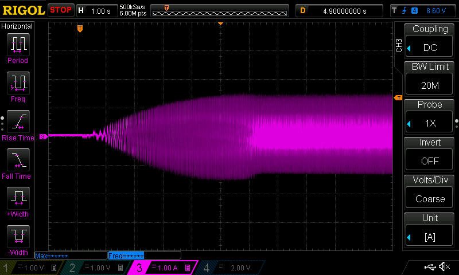Click the highlighted Freq measurement readout

coord(126,256)
